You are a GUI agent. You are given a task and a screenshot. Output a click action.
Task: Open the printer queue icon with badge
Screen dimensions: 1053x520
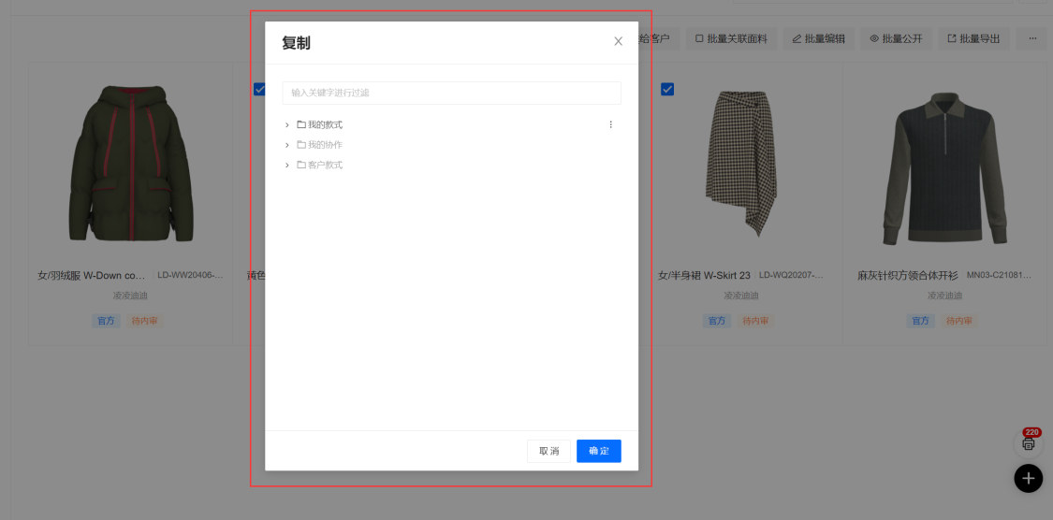pyautogui.click(x=1028, y=443)
